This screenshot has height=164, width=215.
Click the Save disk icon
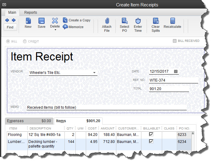(42, 21)
